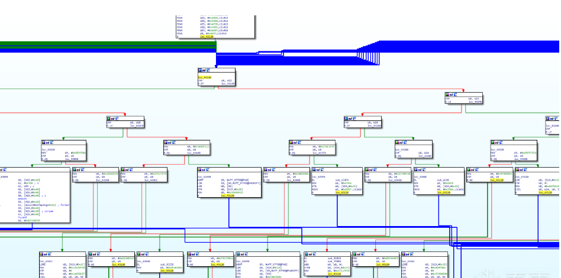Click the group icon on the loc_43288 block
The height and width of the screenshot is (278, 561).
pos(405,142)
